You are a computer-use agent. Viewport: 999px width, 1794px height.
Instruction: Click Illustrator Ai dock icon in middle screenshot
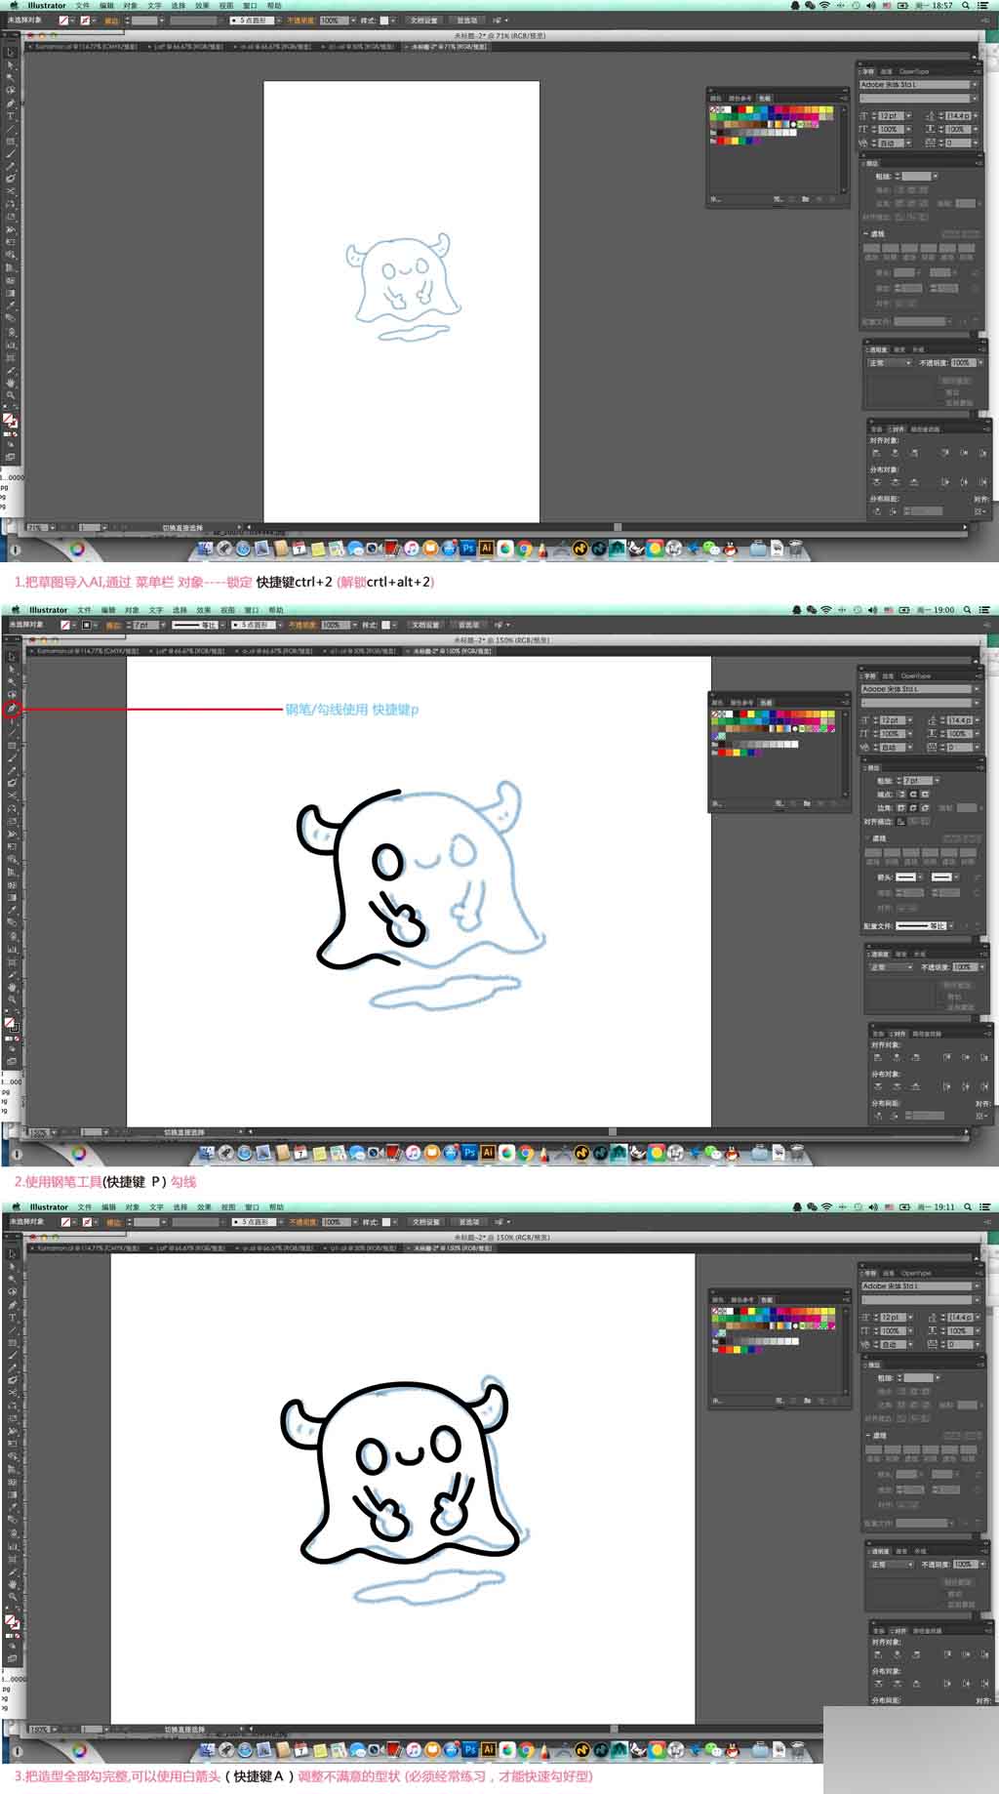point(488,1153)
